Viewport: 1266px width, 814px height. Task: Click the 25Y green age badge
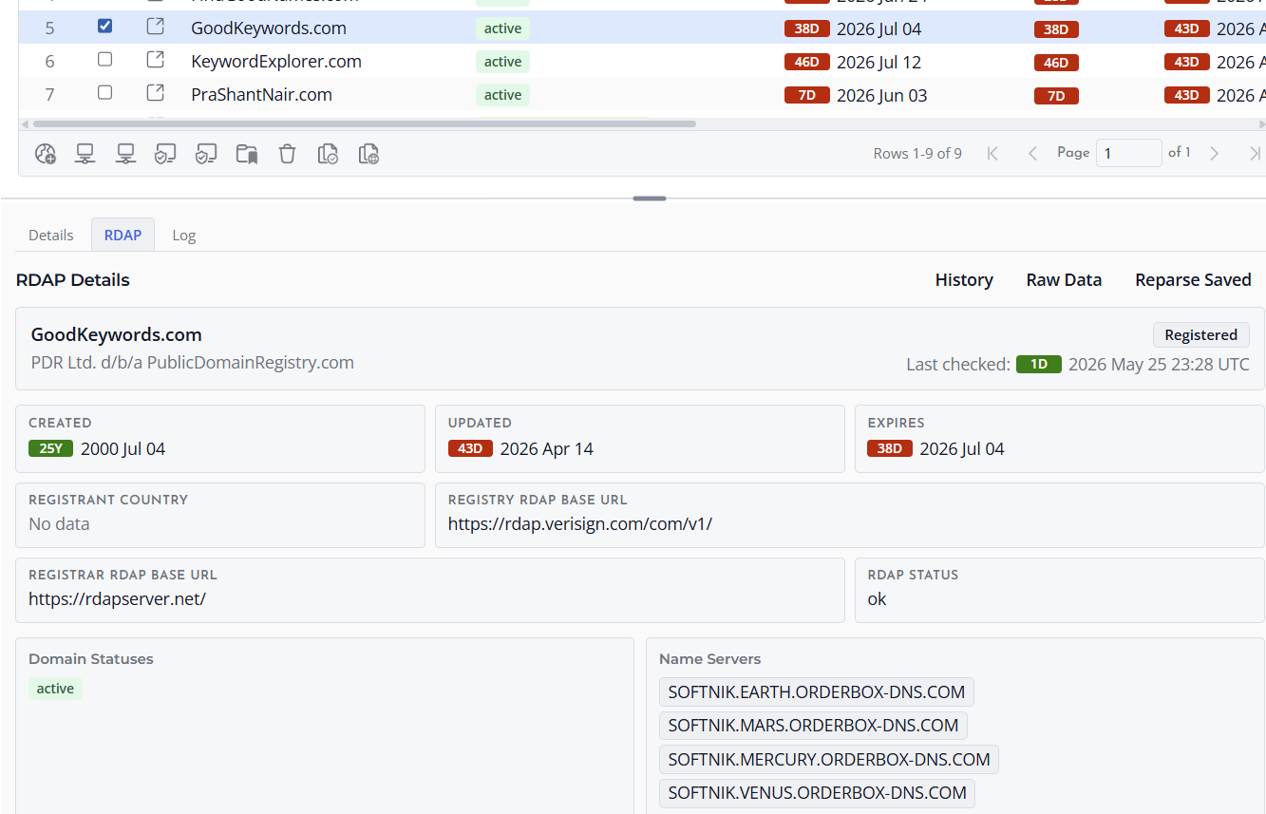click(x=51, y=448)
